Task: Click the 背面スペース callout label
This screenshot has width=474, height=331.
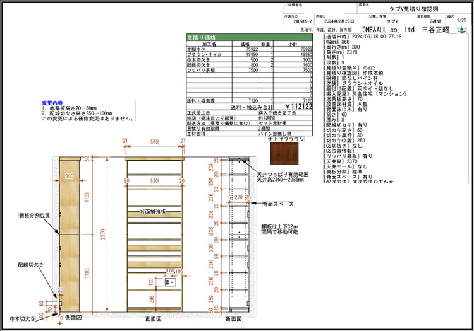Action: coord(278,204)
